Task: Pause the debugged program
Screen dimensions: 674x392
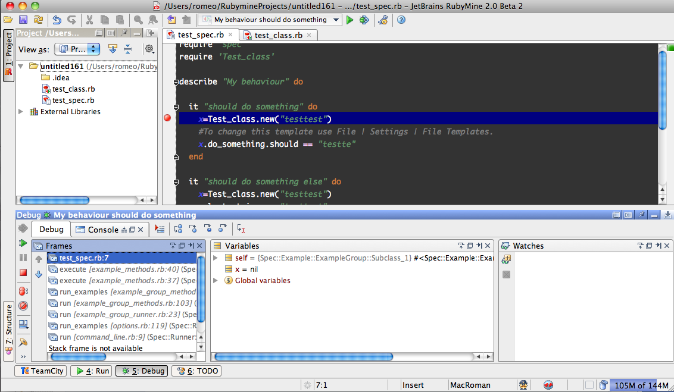Action: (x=23, y=258)
